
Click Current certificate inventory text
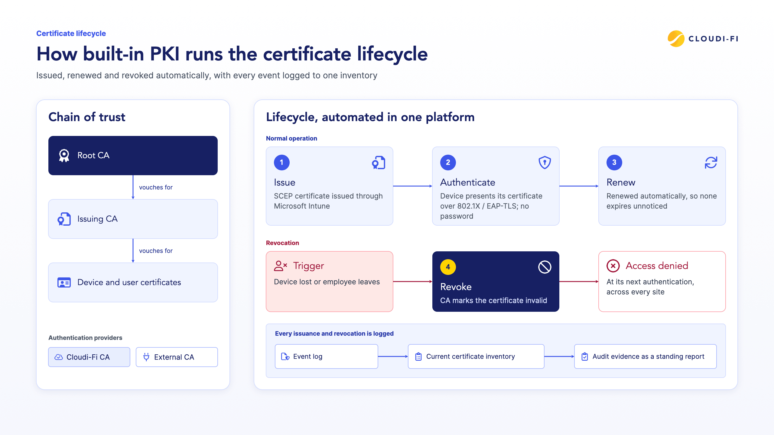tap(470, 356)
